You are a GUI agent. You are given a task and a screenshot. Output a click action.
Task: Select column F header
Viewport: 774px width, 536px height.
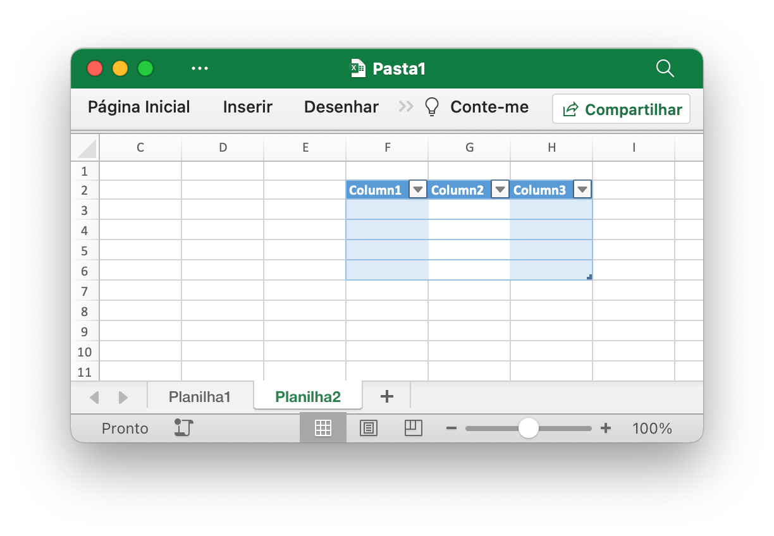pos(387,148)
